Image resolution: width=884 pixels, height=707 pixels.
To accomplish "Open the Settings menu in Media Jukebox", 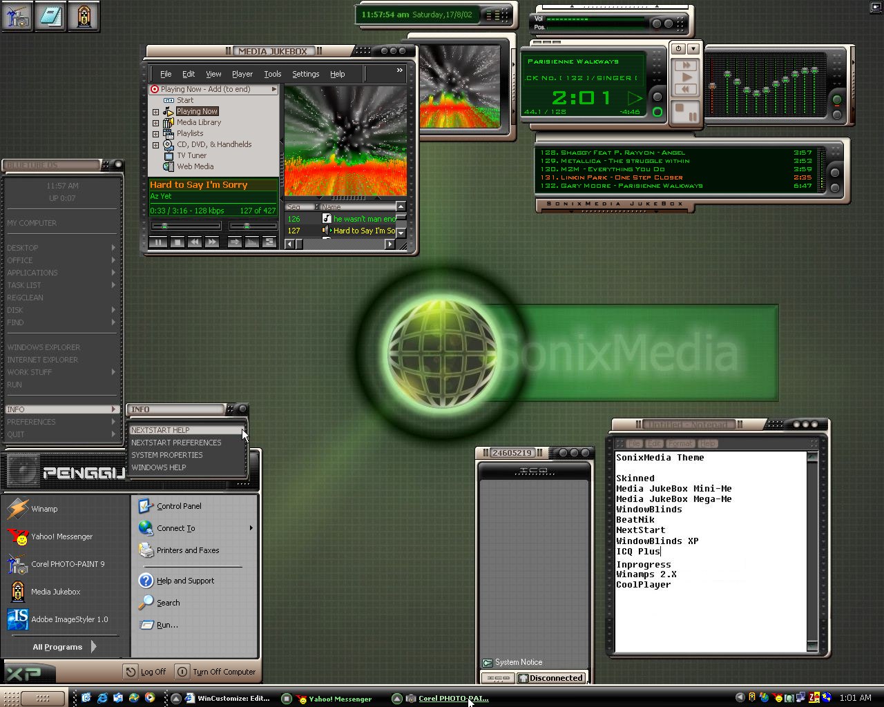I will coord(305,74).
